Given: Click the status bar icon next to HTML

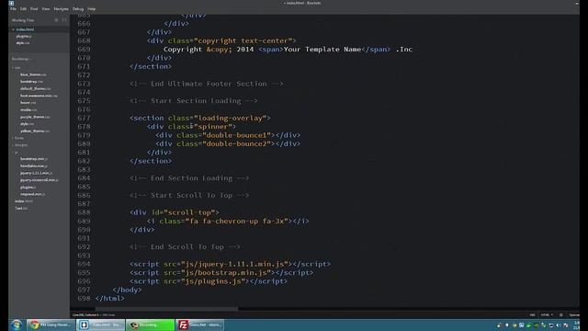Looking at the screenshot, I should [x=561, y=314].
